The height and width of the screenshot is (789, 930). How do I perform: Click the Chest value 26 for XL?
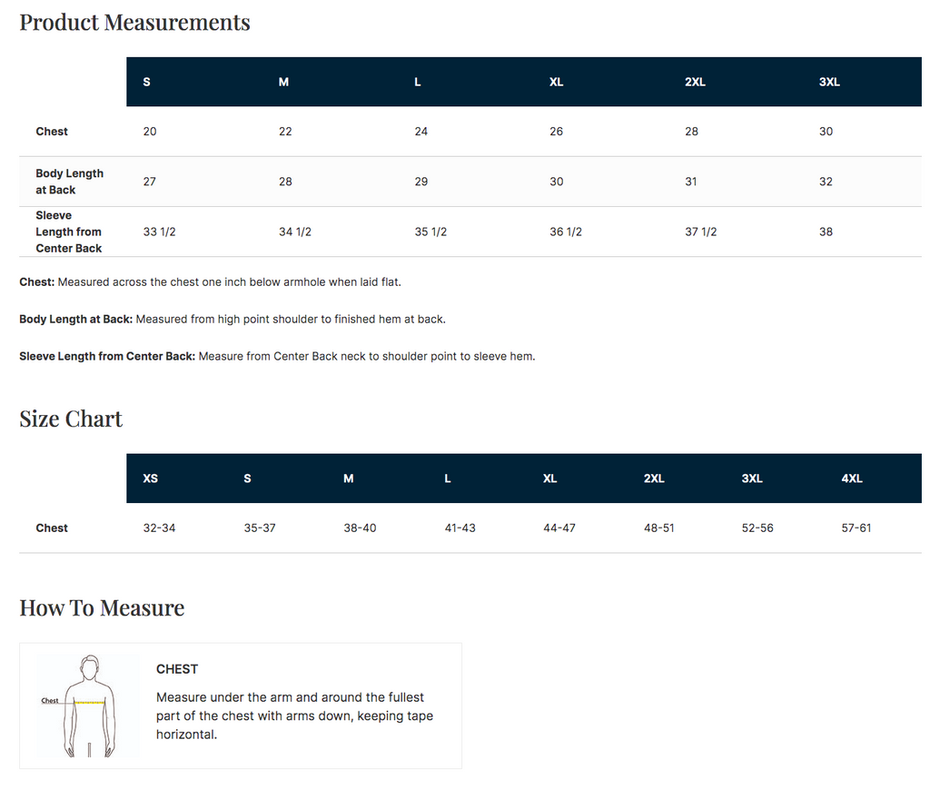[x=556, y=131]
